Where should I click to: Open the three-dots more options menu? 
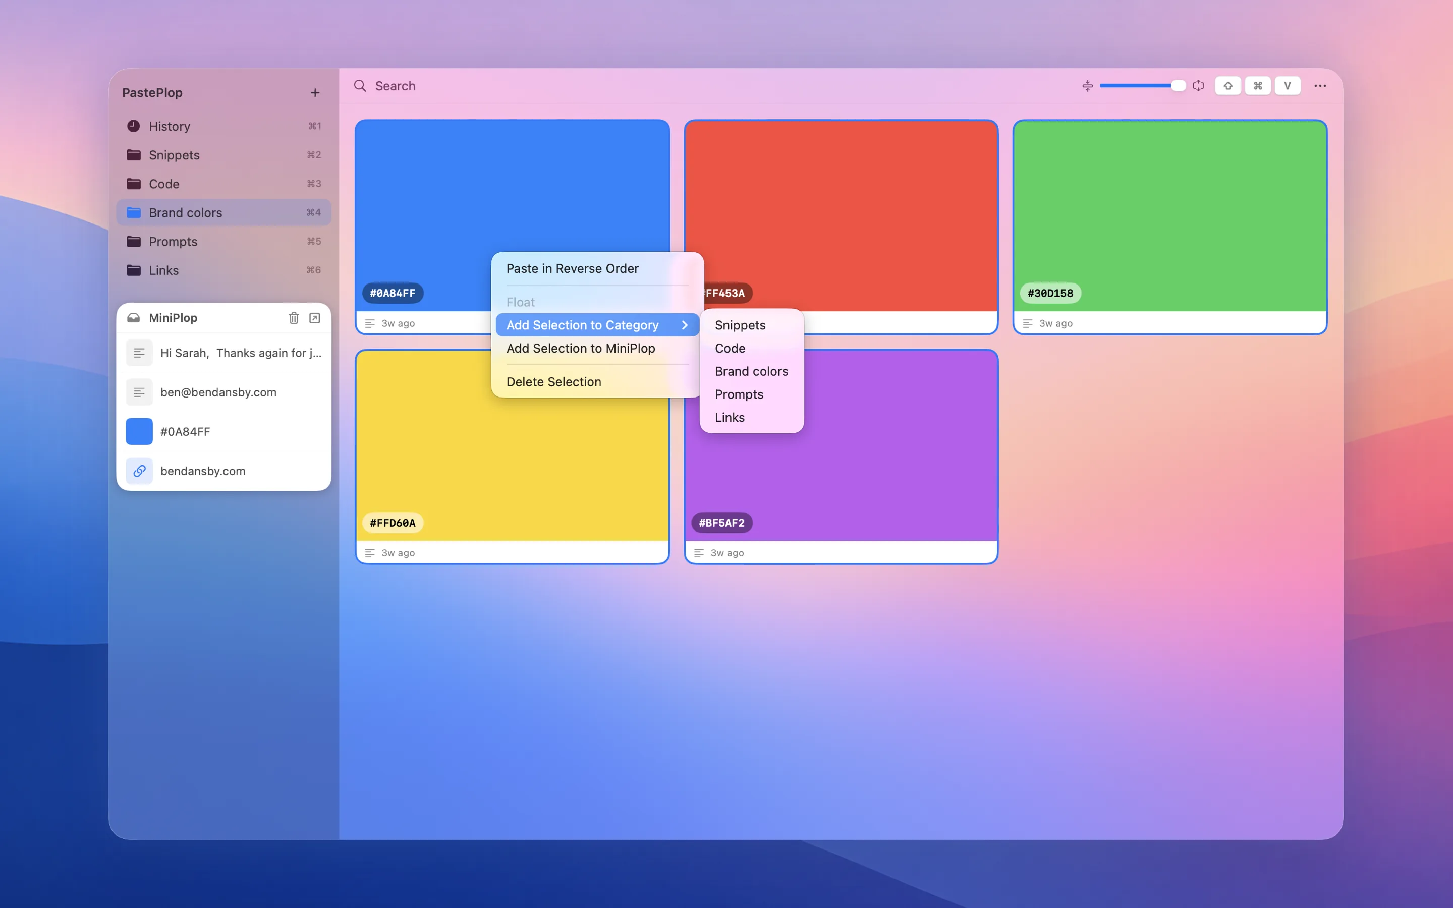point(1320,86)
